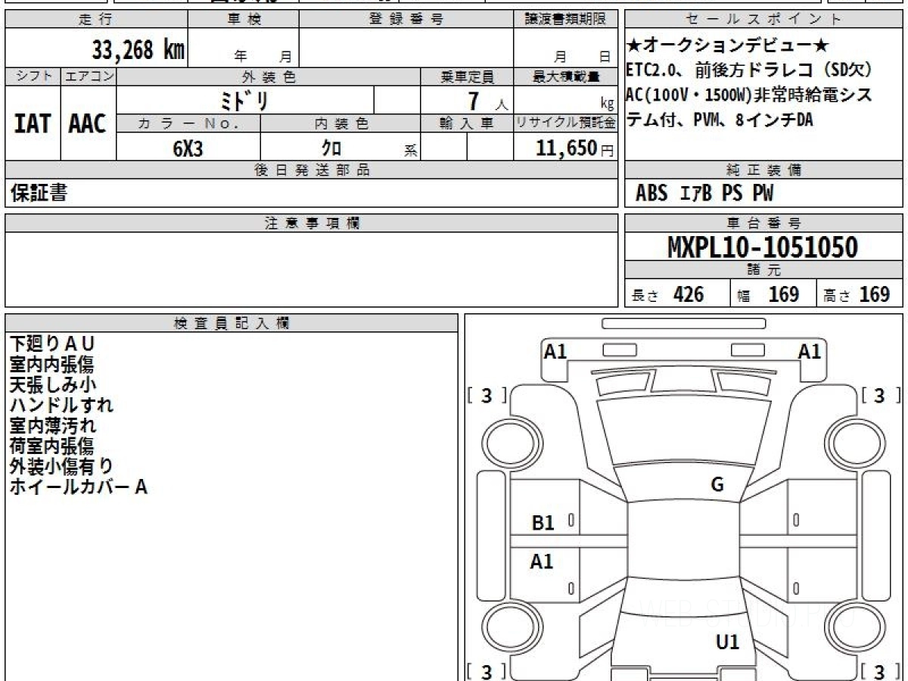
Task: Click the 車台番号 header
Action: (763, 223)
